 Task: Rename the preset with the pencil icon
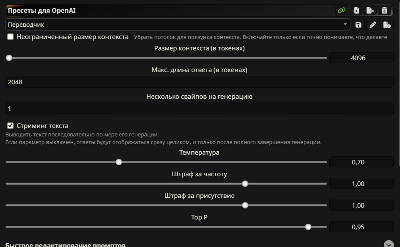coord(372,25)
